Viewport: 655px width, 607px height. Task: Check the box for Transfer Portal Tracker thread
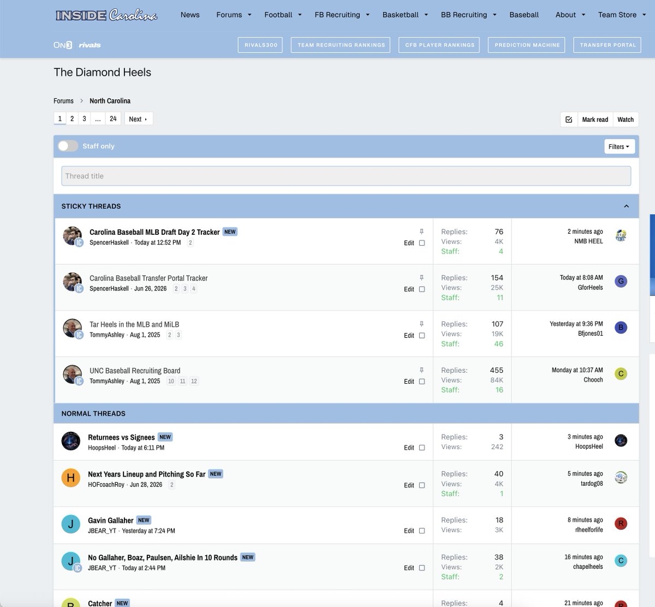coord(421,289)
